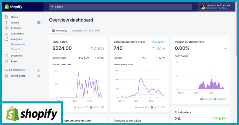Click the SALES CHANNELS section header
Viewport: 239px width, 125px height.
pyautogui.click(x=15, y=70)
